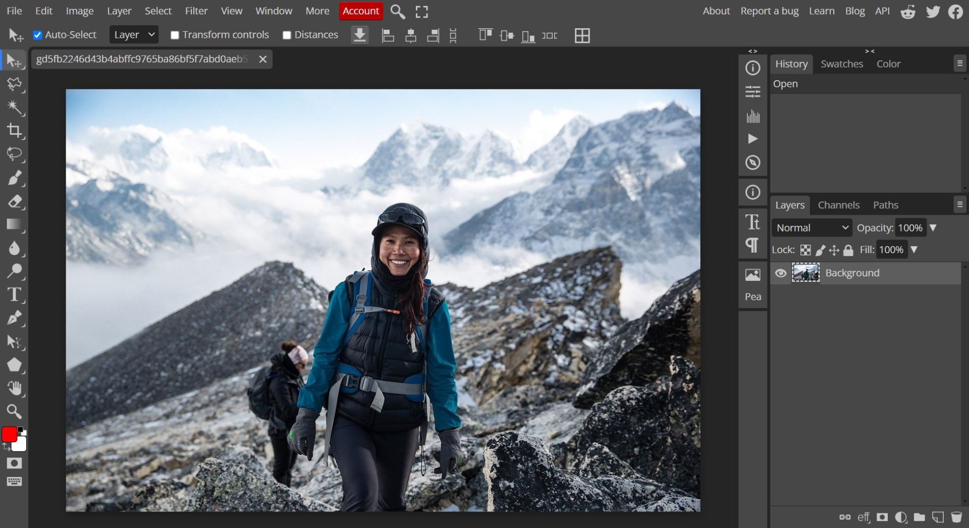Add a layer mask from the layers panel
This screenshot has height=528, width=969.
[881, 516]
